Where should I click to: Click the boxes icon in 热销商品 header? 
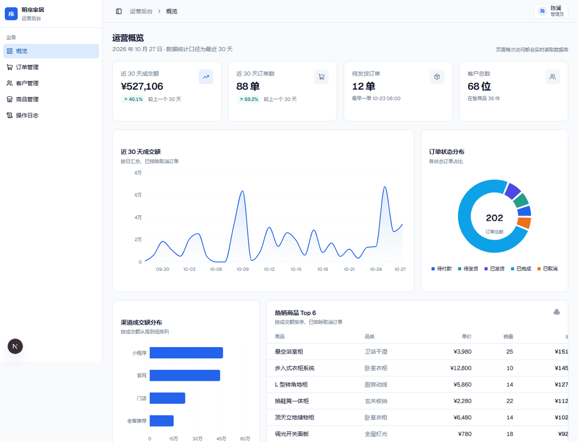556,312
